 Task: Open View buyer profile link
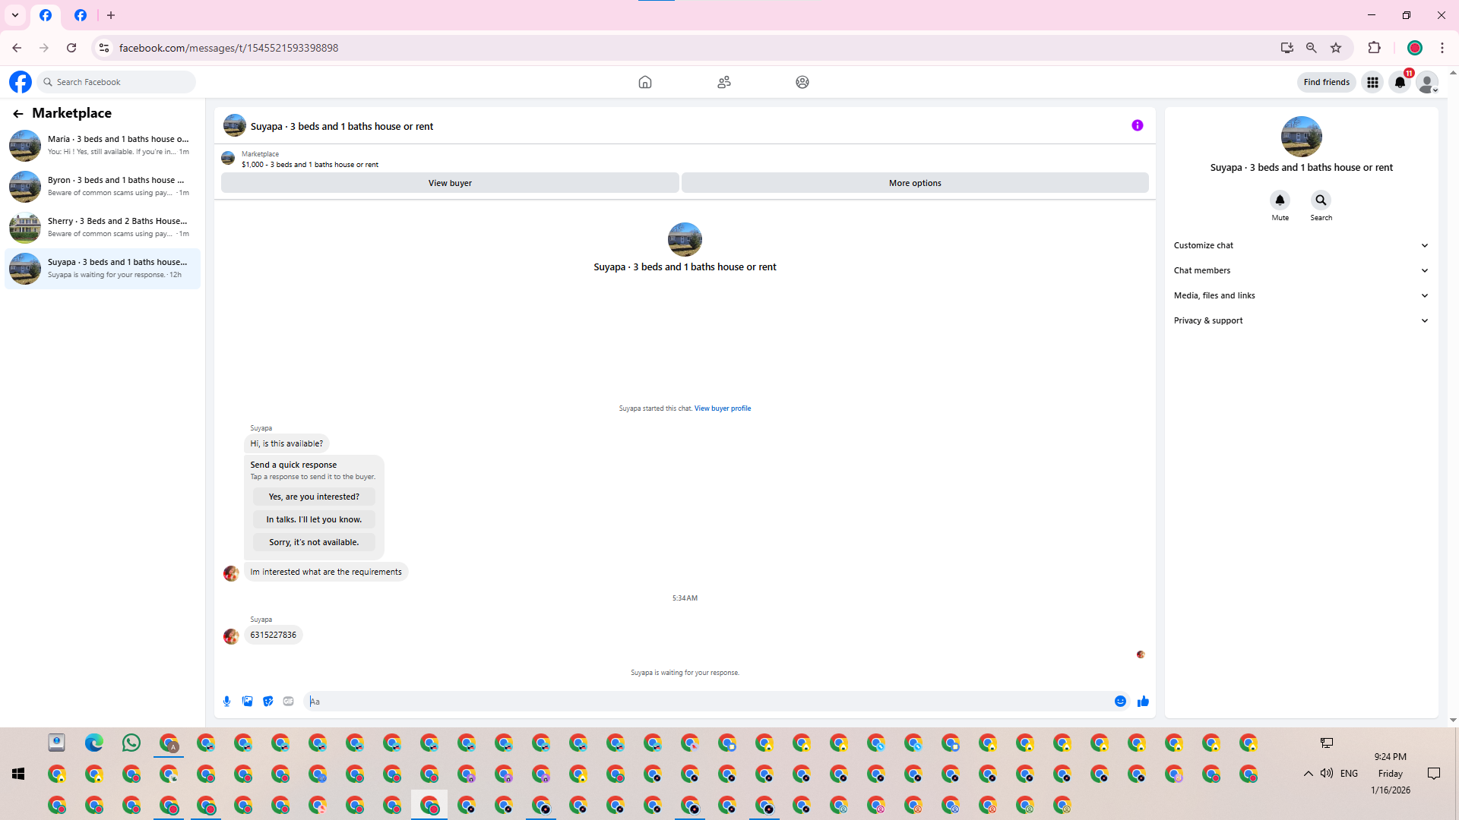722,408
